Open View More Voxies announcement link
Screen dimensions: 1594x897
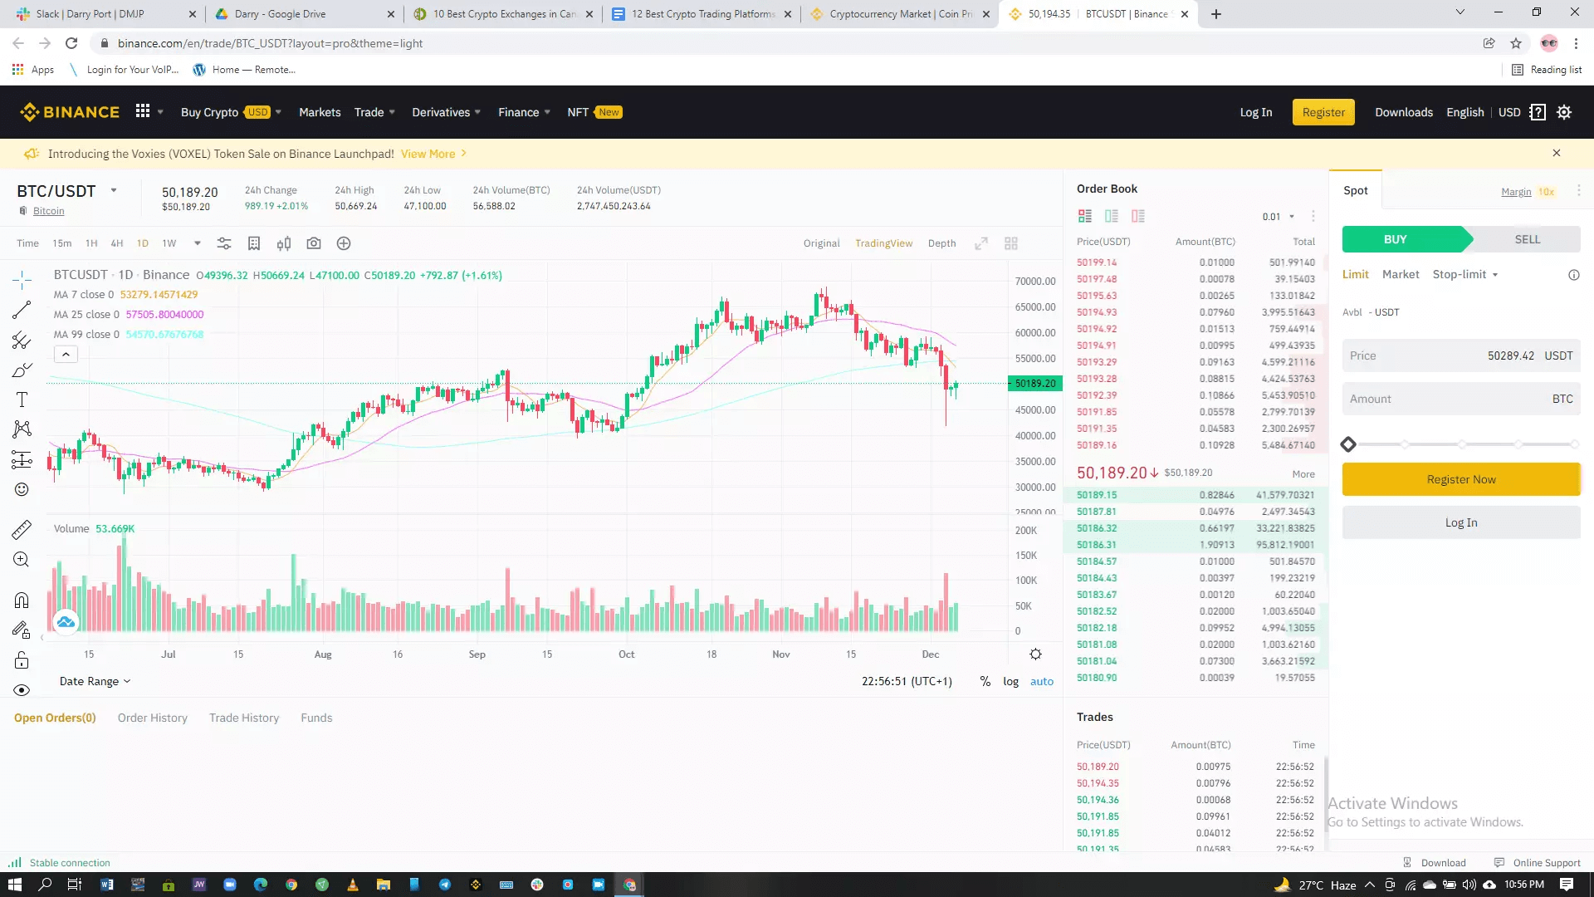(434, 154)
